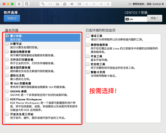
Task: Open the 帮助！ help button
Action: pos(155,18)
